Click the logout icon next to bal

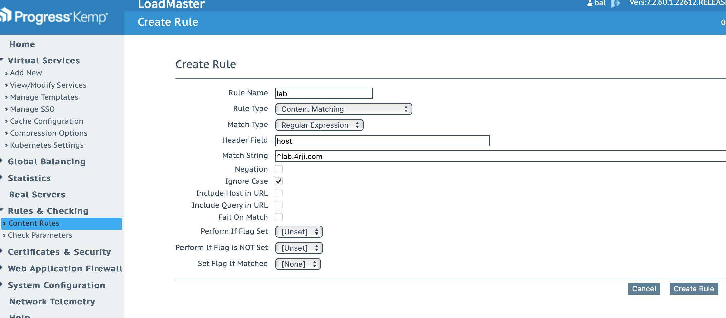coord(615,3)
